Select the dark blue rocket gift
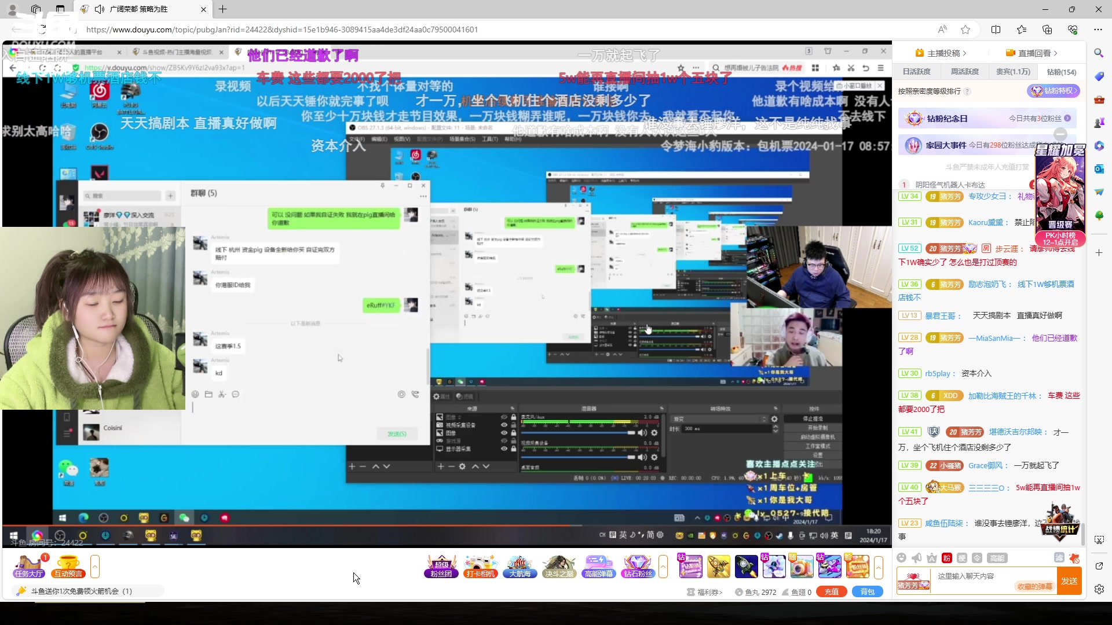The height and width of the screenshot is (625, 1112). pyautogui.click(x=746, y=567)
